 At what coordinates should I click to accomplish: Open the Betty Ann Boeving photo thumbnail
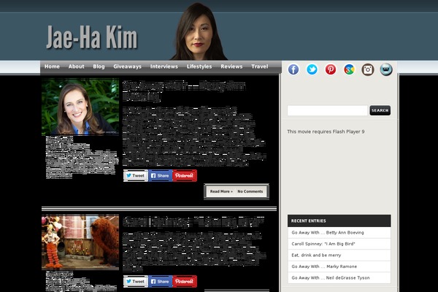(x=80, y=107)
